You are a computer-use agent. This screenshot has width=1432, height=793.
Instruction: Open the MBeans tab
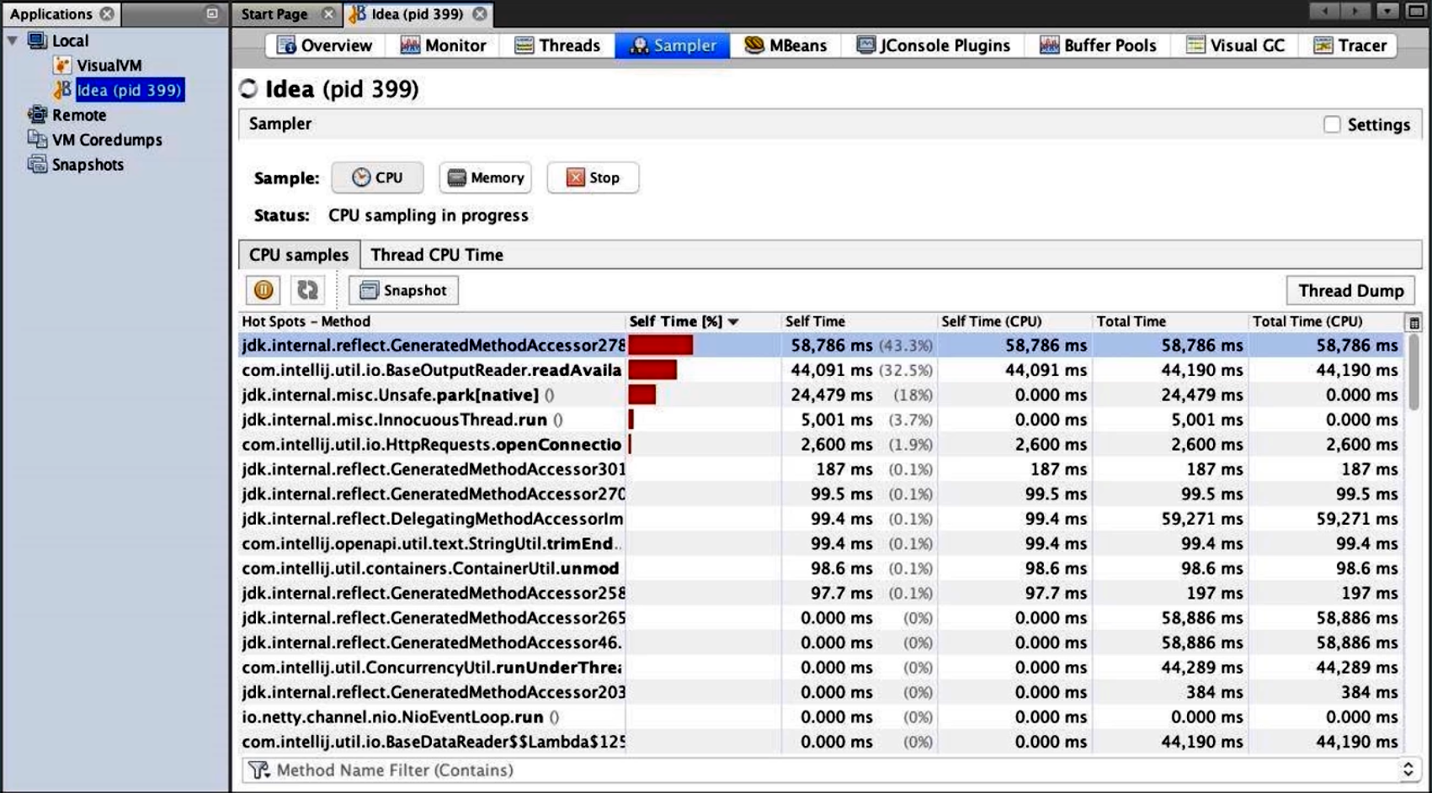[786, 45]
